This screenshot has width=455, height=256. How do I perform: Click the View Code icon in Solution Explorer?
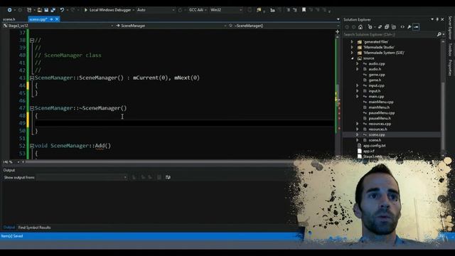(x=402, y=27)
